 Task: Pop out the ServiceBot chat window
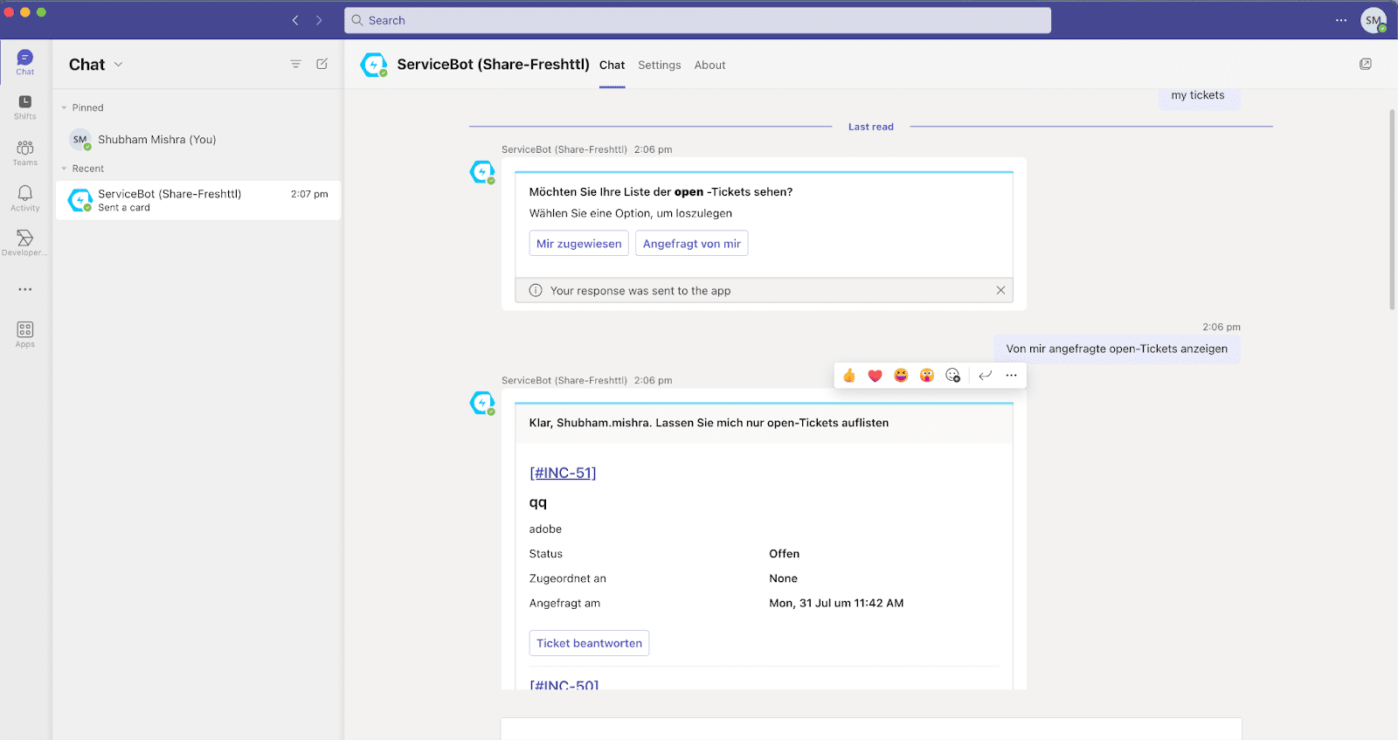coord(1366,64)
